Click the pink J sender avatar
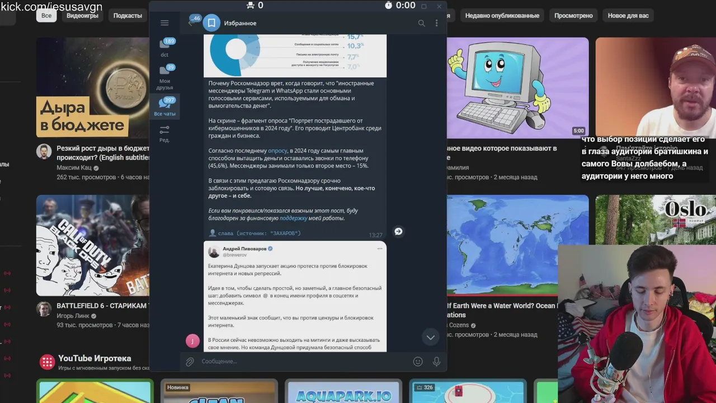Image resolution: width=716 pixels, height=403 pixels. (x=192, y=340)
